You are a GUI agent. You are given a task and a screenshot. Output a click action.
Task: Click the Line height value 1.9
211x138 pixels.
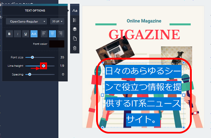[x=62, y=66]
